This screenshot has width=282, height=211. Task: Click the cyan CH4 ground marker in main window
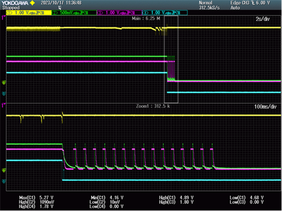click(x=4, y=94)
